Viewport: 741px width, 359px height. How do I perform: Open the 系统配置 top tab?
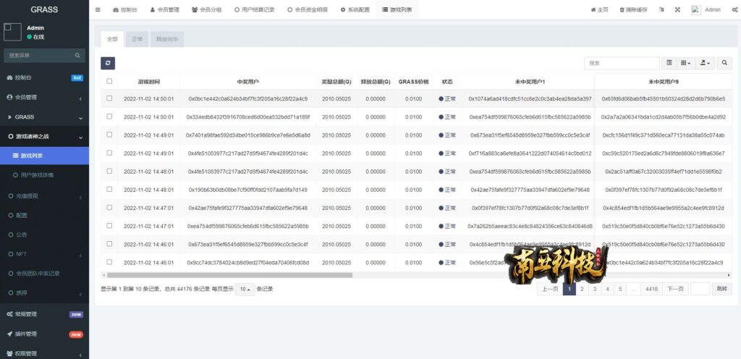pos(355,9)
